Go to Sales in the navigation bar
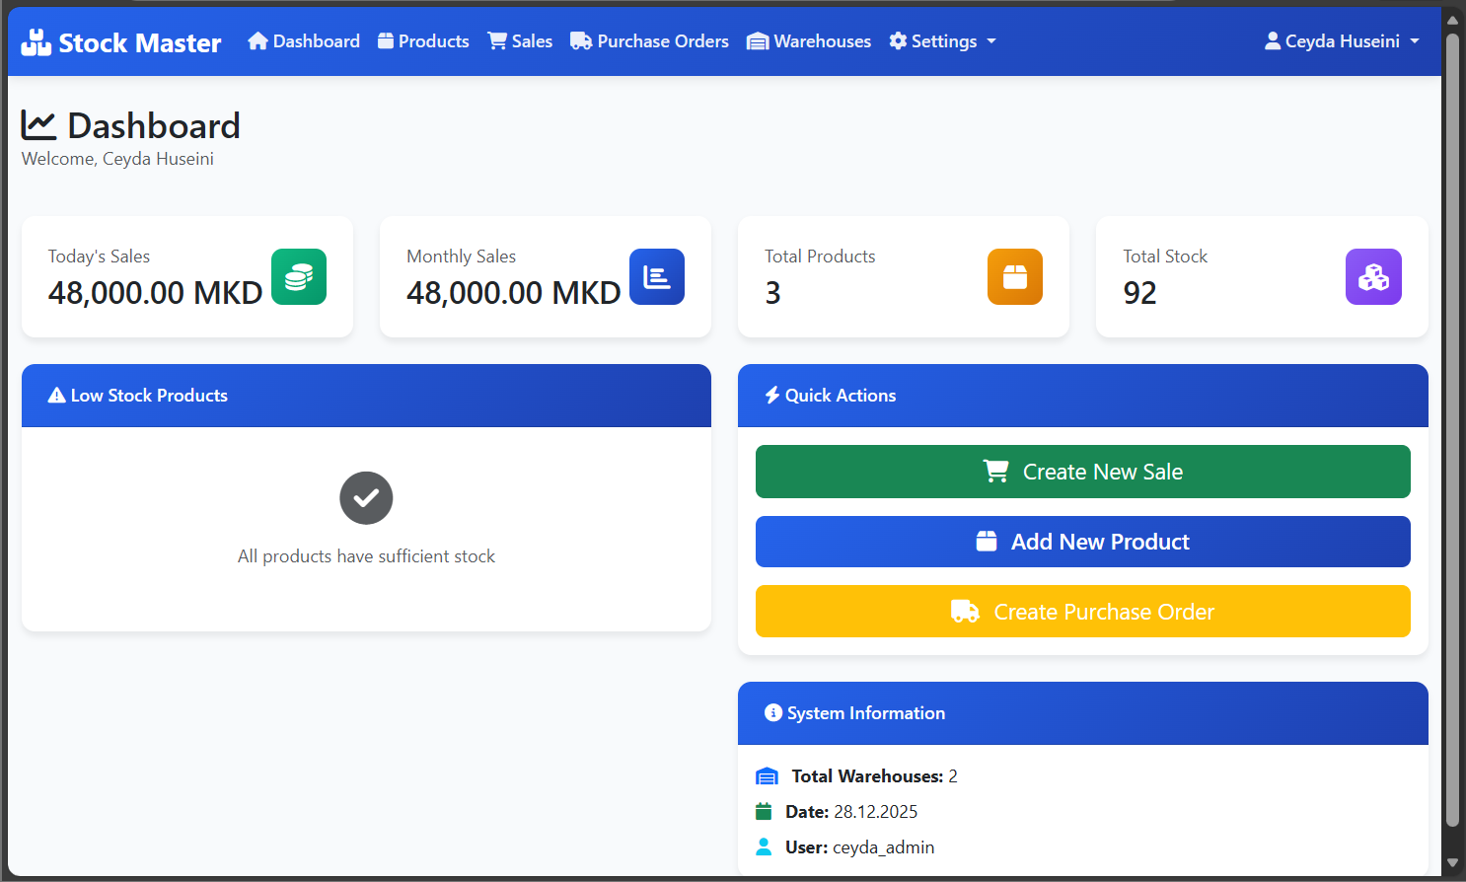Viewport: 1466px width, 882px height. point(520,41)
